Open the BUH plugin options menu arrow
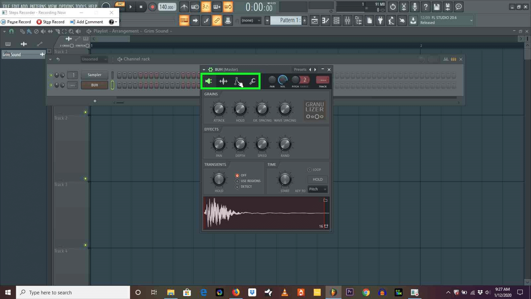Screen dimensions: 531x299 pos(204,69)
